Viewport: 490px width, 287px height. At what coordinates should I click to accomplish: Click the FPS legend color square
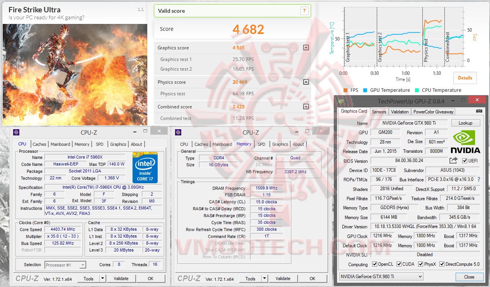point(345,90)
